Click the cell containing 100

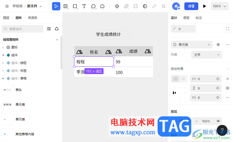pos(133,72)
